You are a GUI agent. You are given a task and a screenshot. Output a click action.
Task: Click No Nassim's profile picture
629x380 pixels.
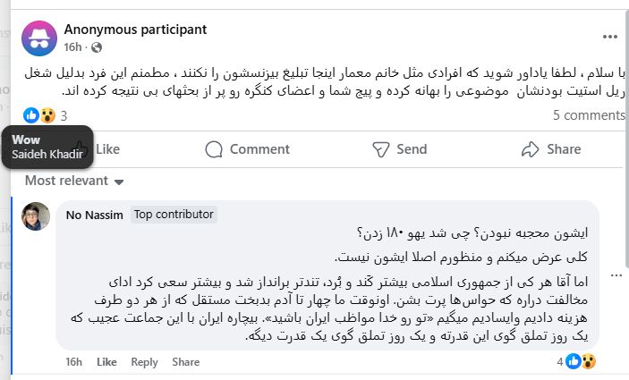[x=37, y=216]
